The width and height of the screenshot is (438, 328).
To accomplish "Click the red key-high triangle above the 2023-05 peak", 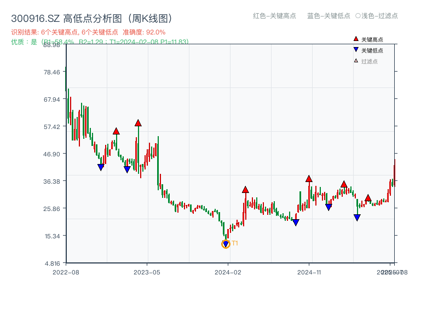I will pos(139,124).
